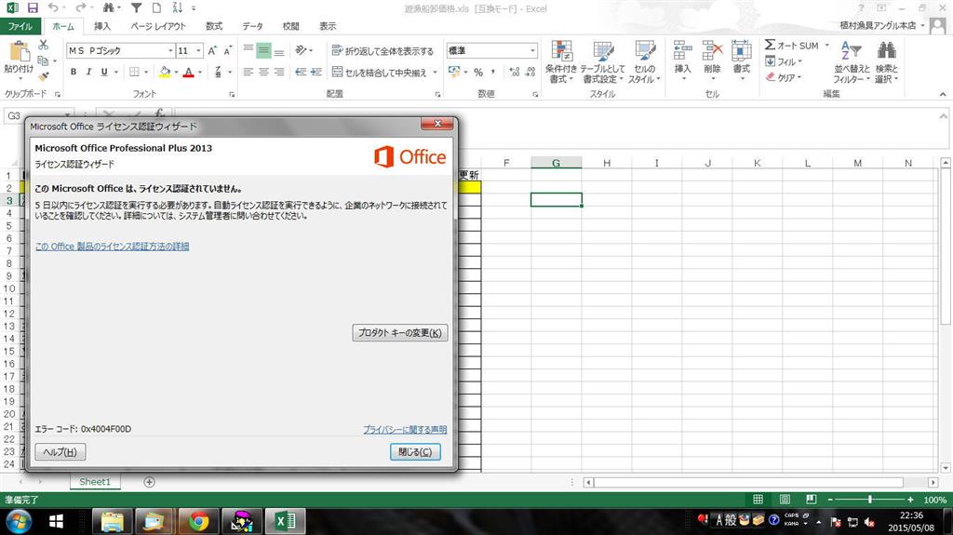Open Conditional Formatting (条件付き書式)

coord(561,62)
